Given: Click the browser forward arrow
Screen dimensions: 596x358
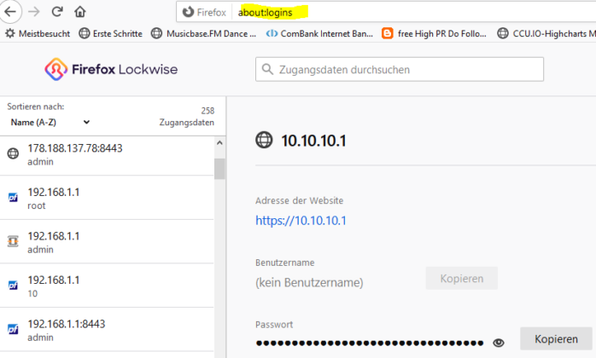Looking at the screenshot, I should coord(34,12).
